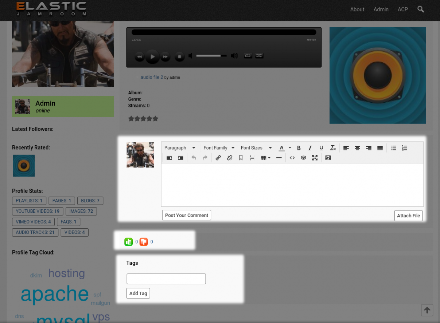Open the Font Sizes dropdown

click(x=256, y=148)
